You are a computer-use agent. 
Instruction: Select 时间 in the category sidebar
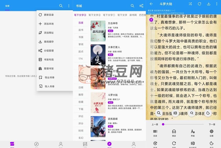coord(81,131)
